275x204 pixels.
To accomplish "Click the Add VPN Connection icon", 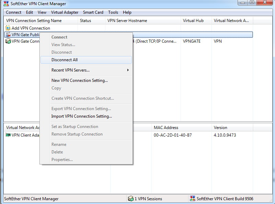I will tap(8, 28).
